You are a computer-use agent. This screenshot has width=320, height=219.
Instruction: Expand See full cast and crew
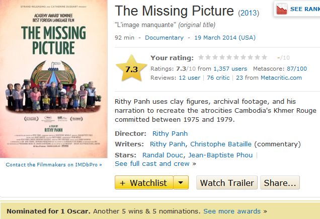pos(153,163)
